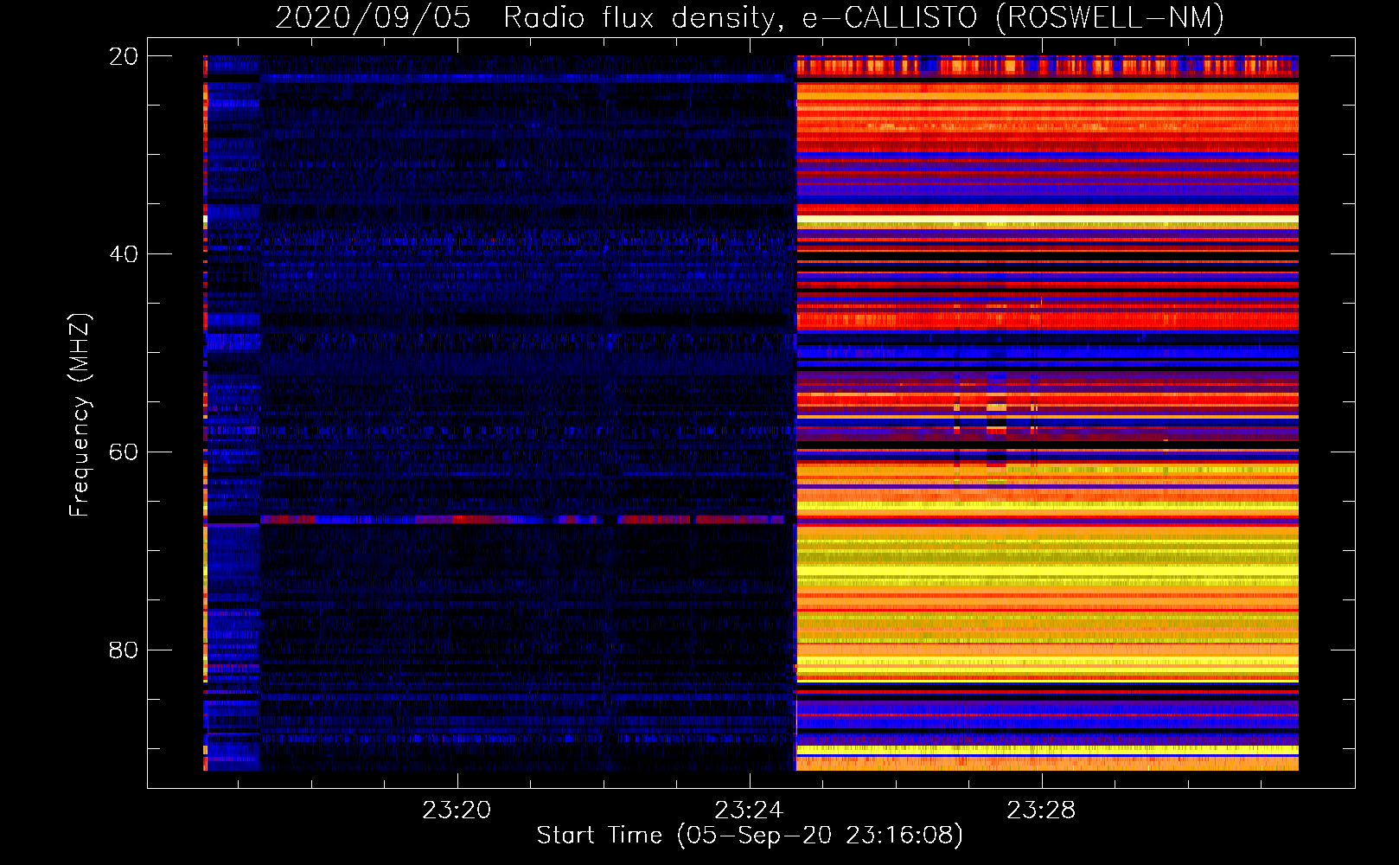Click the plot title "2020/09/05 Radio flux density, e-CALLISTO (ROSWELL-NM)"
1399x865 pixels.
750,17
